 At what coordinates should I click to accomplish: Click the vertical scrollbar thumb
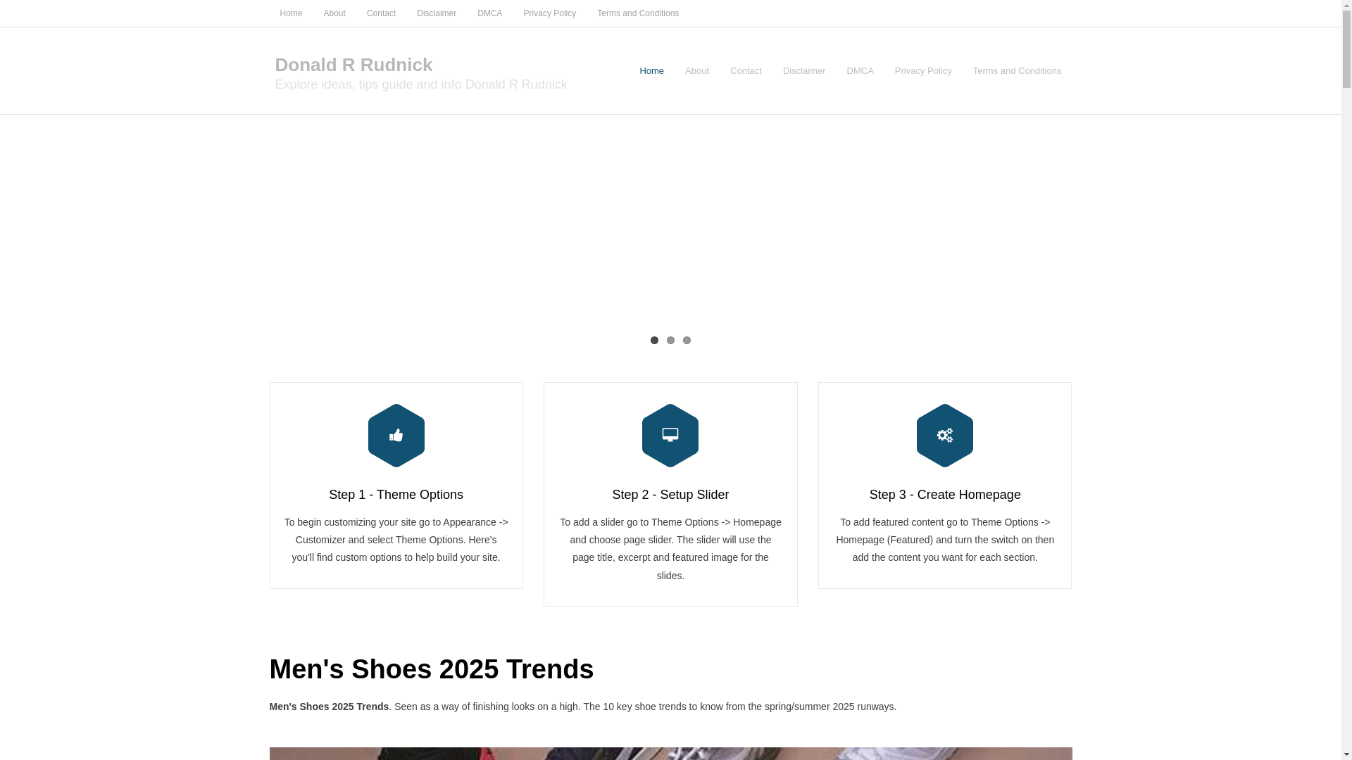click(1346, 48)
